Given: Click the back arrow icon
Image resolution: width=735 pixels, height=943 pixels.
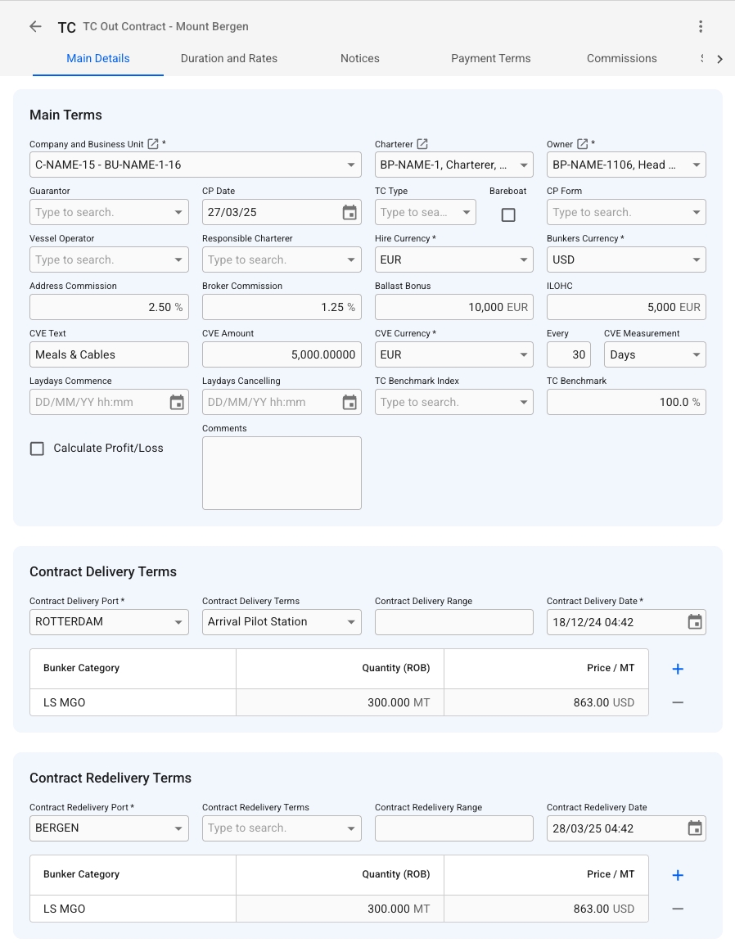Looking at the screenshot, I should [35, 26].
